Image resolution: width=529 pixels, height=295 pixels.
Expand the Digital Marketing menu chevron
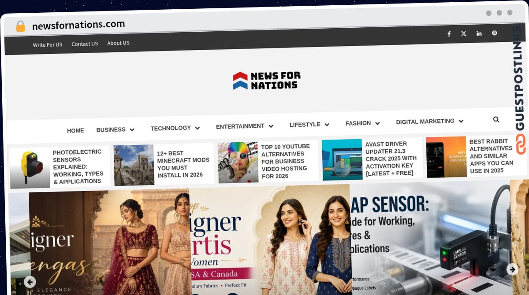click(461, 121)
